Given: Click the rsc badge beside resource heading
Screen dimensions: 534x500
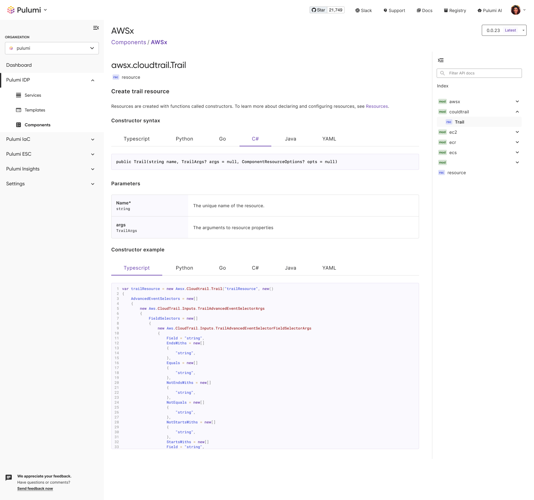Looking at the screenshot, I should (x=116, y=77).
